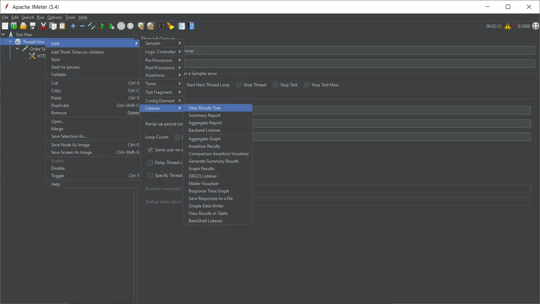Select the Stop Thread radio button
540x304 pixels.
point(239,85)
